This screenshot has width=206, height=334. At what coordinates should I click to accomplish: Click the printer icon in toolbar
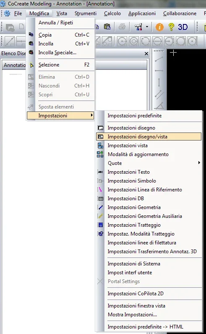[x=122, y=27]
